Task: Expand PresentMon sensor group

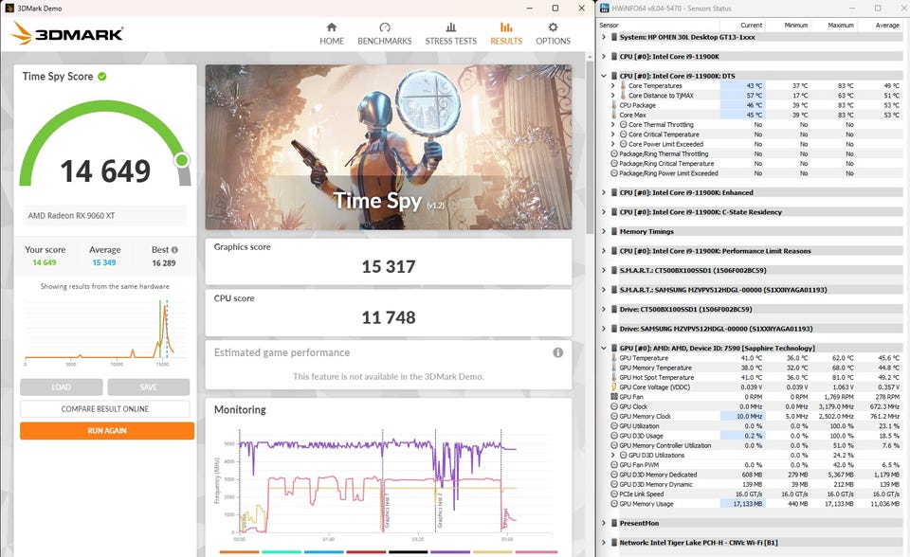Action: [x=604, y=523]
